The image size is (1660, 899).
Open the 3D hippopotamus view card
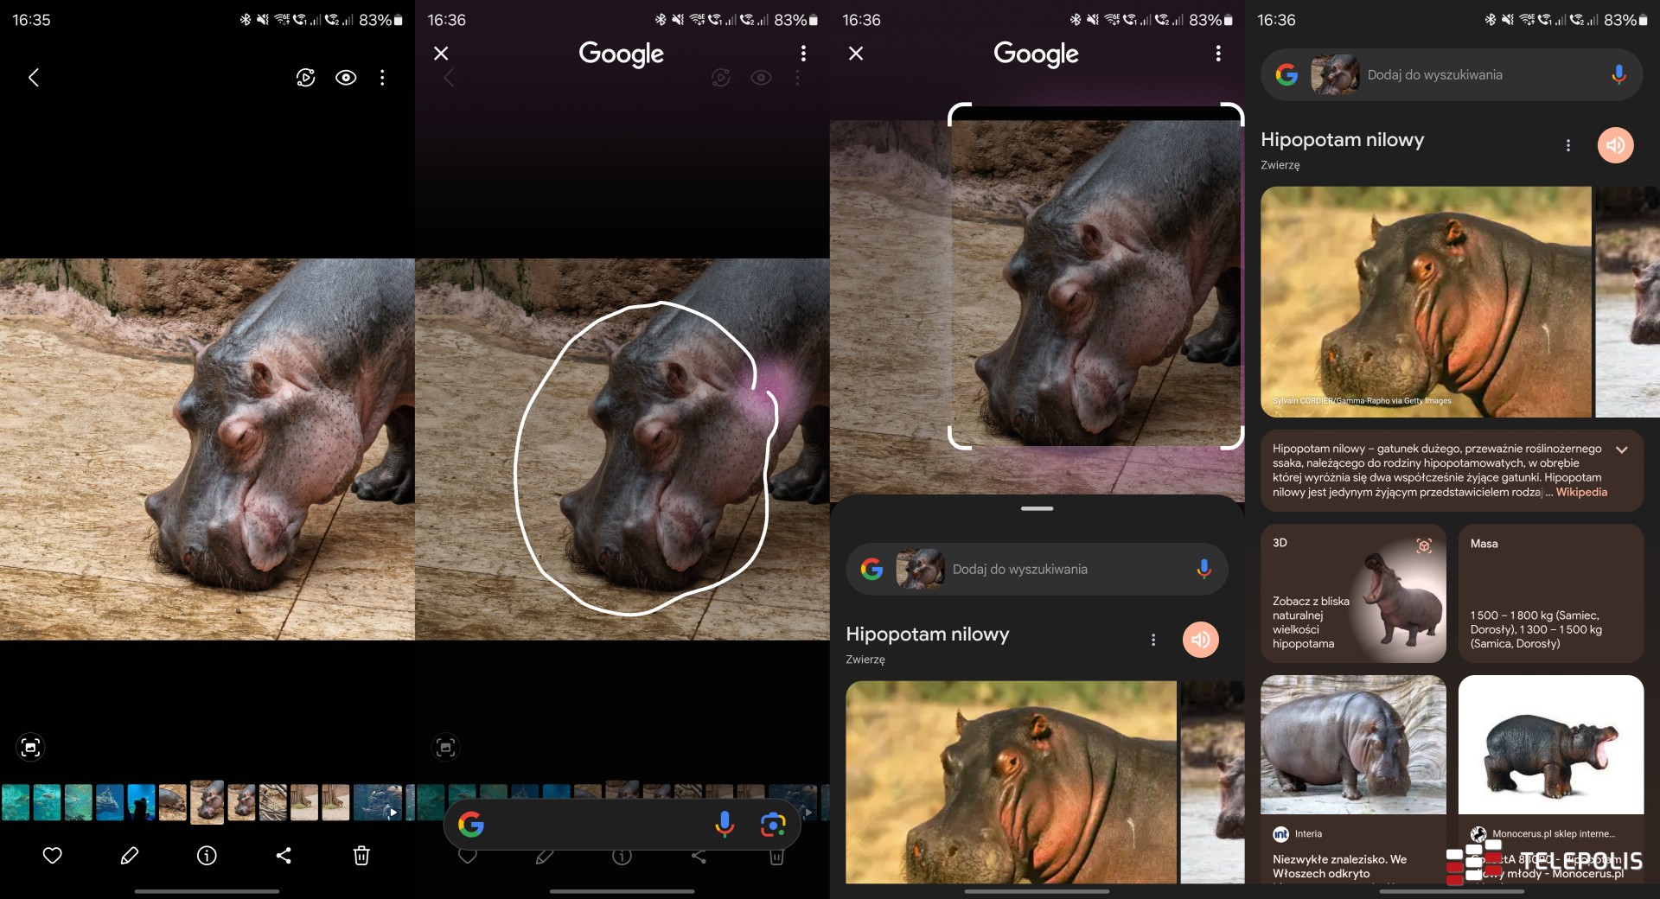1353,594
